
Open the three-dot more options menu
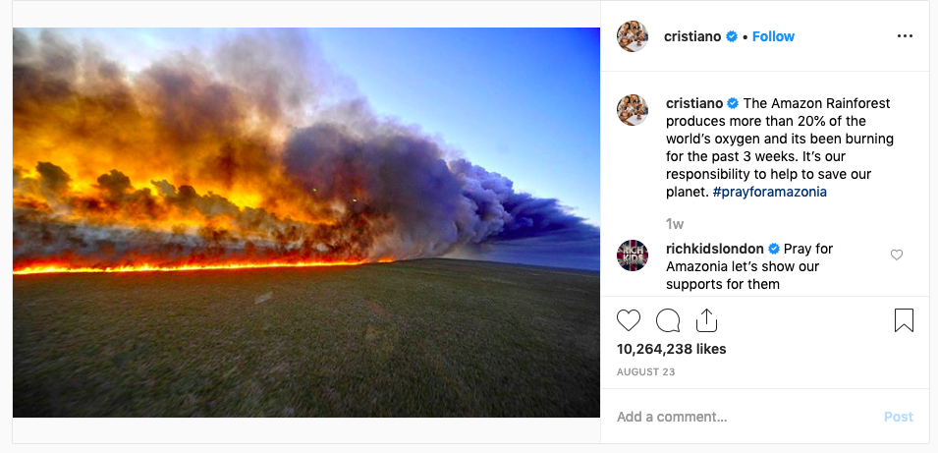(906, 36)
